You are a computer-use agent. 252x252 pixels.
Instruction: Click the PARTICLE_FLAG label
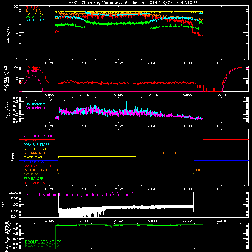click(35, 170)
